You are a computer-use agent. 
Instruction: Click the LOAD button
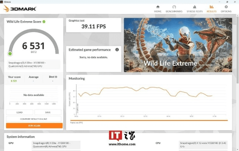pyautogui.click(x=20, y=112)
